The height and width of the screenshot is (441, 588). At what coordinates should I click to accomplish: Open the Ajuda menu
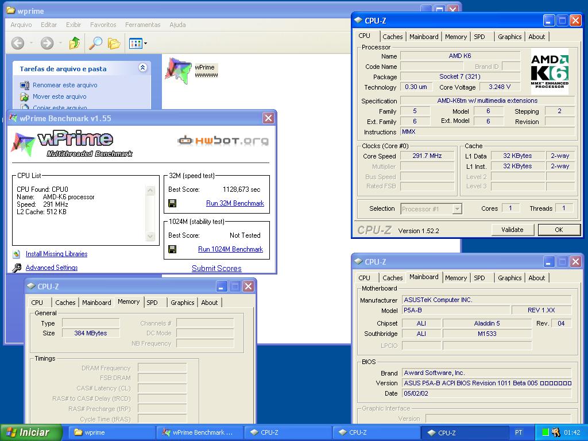tap(178, 25)
